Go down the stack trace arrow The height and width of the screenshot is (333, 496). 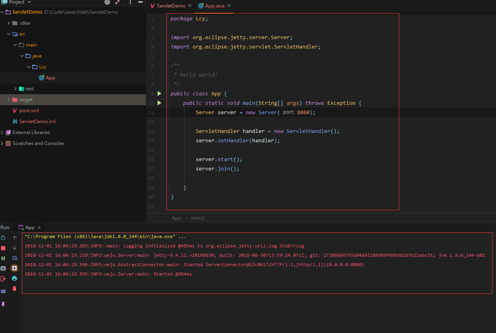14,248
